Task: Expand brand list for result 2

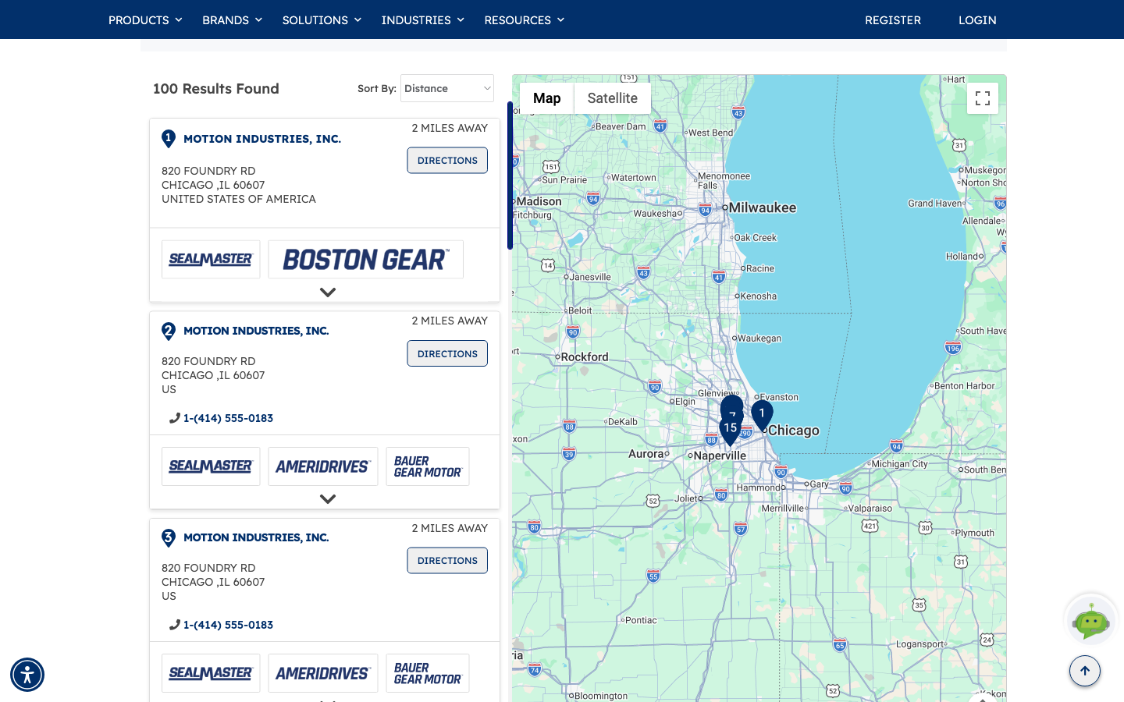Action: tap(328, 499)
